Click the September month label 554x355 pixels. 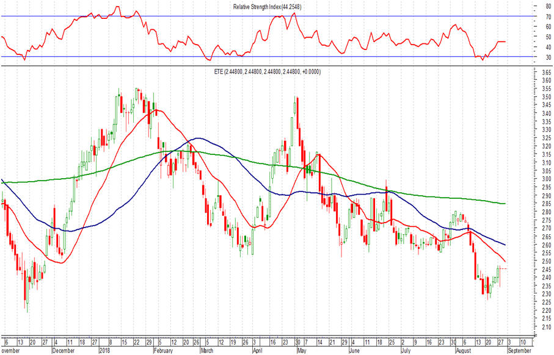[519, 351]
